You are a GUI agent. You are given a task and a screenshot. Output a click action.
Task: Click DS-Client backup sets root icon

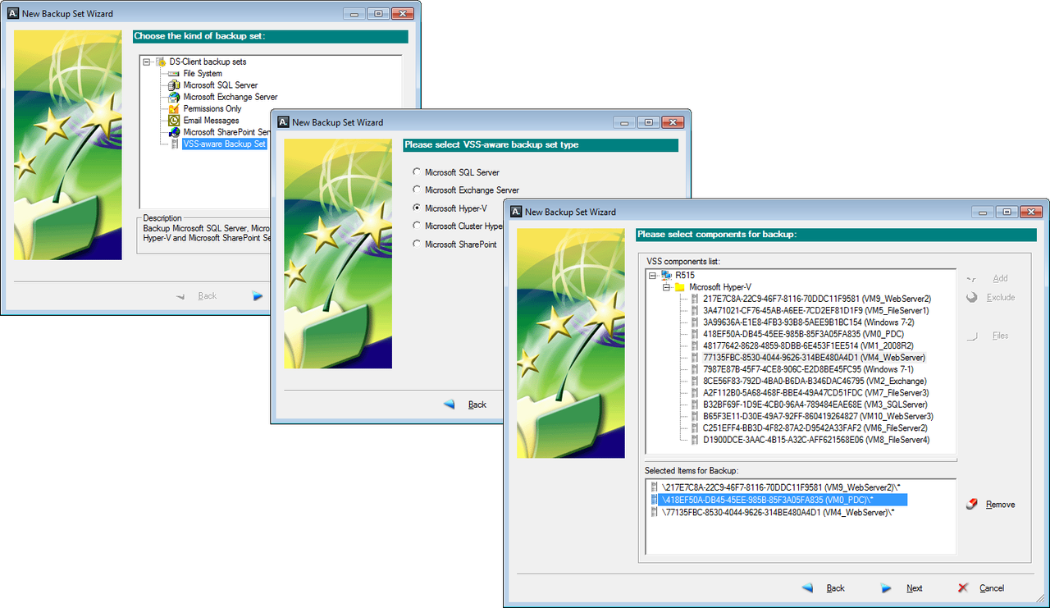pyautogui.click(x=161, y=62)
